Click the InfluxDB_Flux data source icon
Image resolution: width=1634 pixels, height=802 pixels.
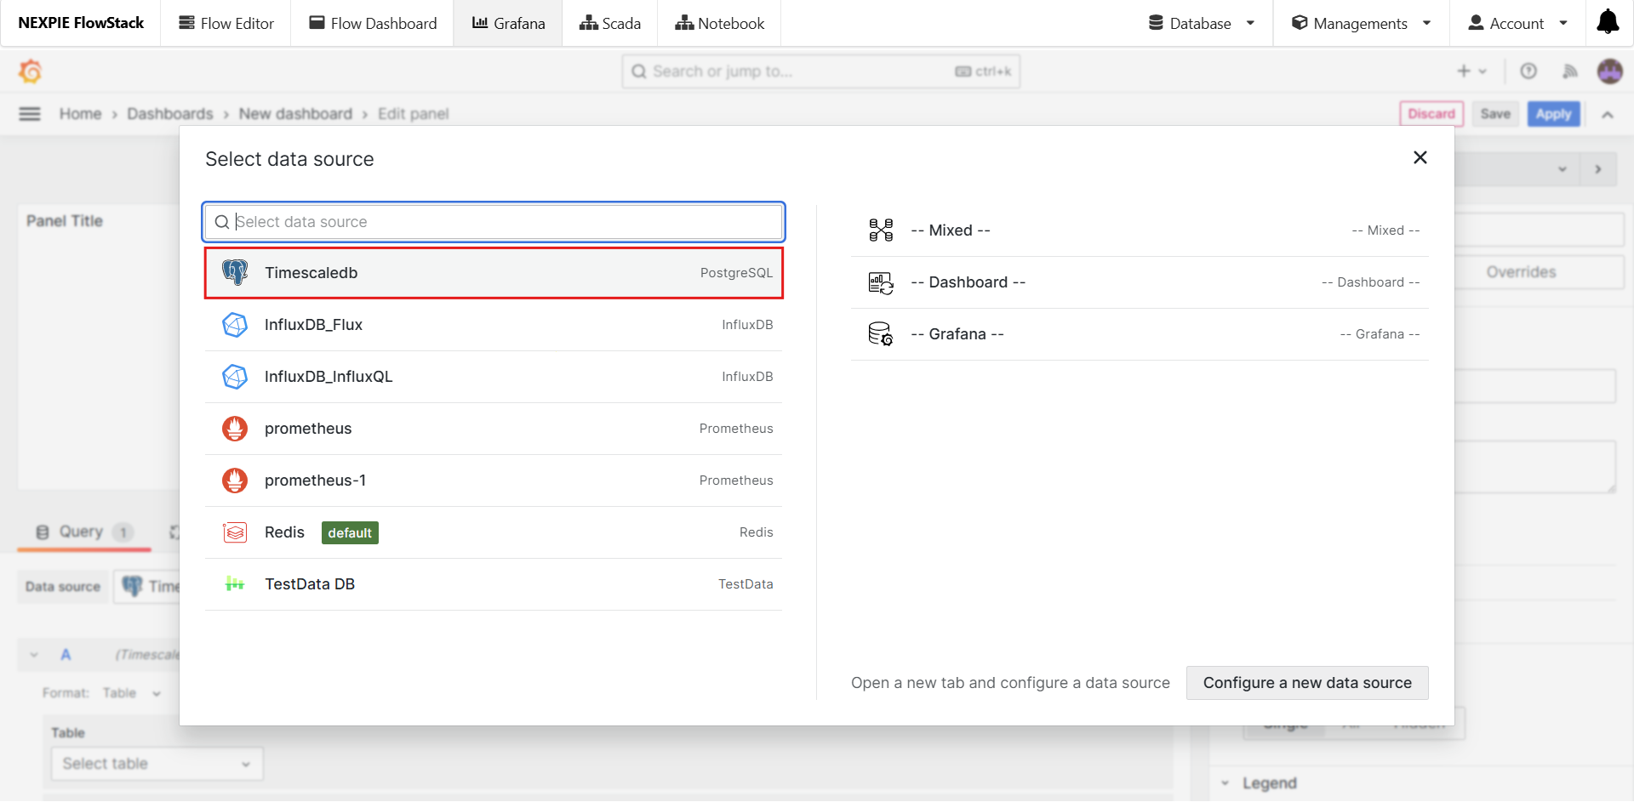[x=235, y=325]
